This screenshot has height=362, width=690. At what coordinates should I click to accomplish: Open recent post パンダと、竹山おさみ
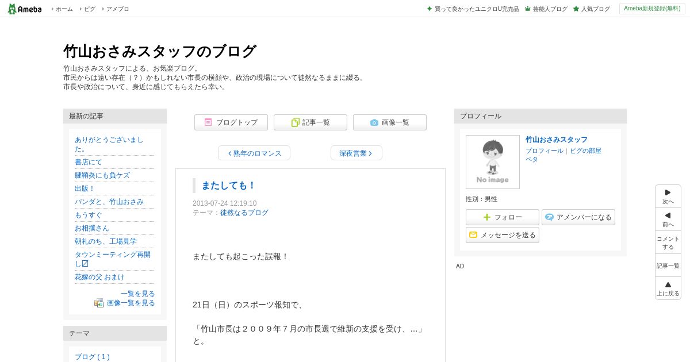coord(109,202)
